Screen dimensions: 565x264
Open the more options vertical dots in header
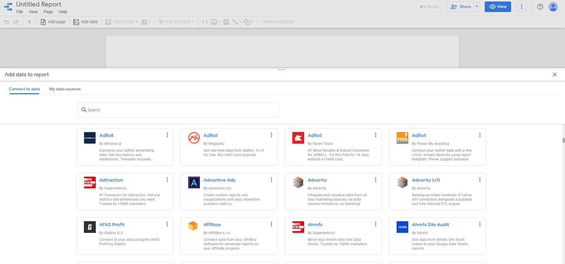522,7
